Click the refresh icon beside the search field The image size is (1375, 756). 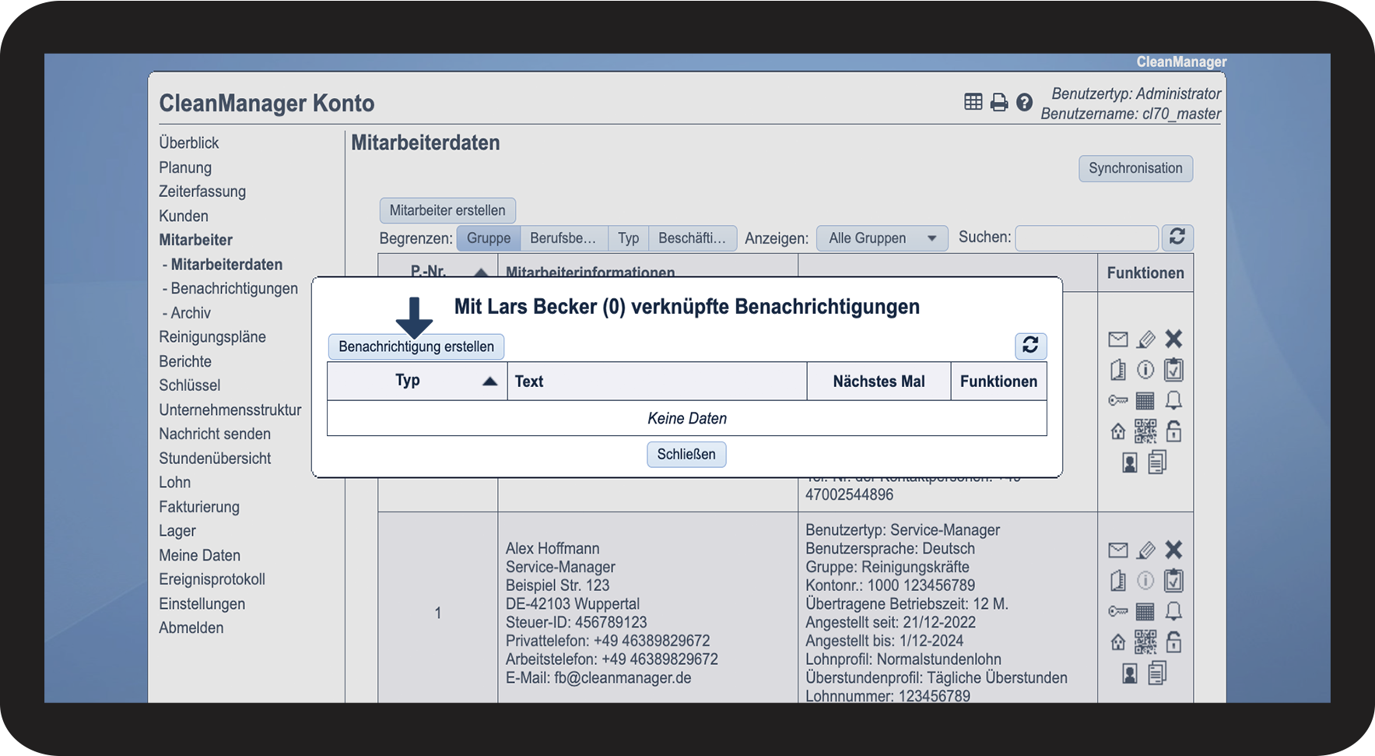pos(1177,237)
